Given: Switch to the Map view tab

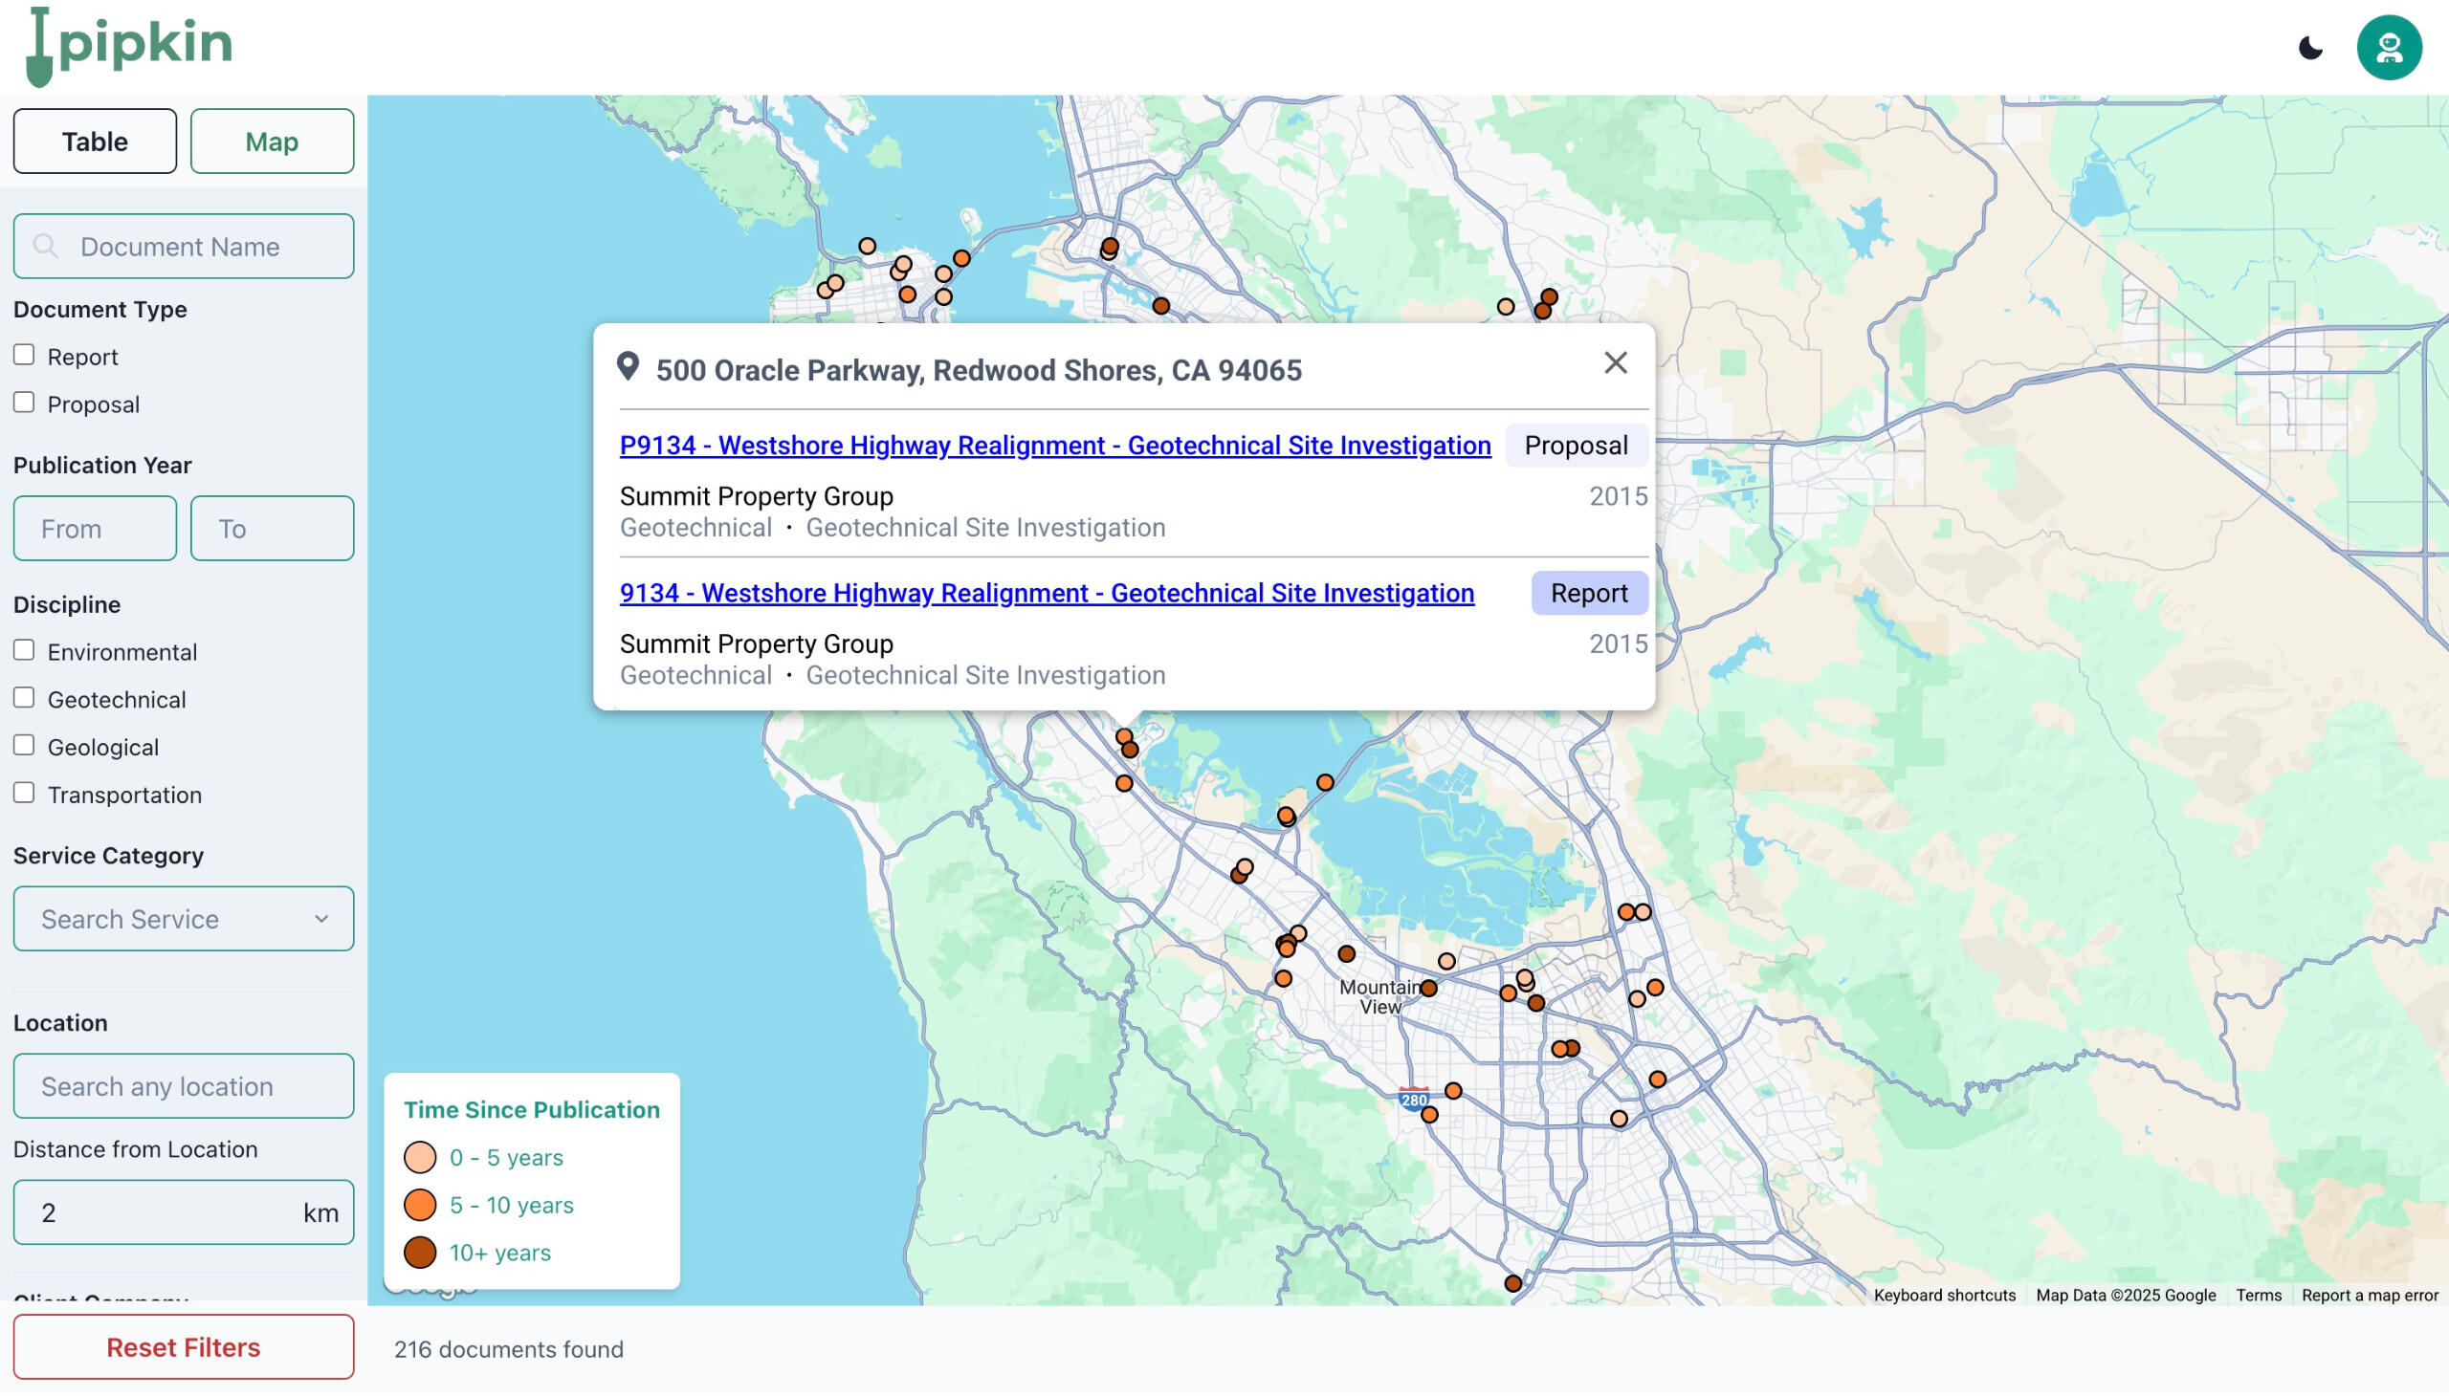Looking at the screenshot, I should (x=272, y=142).
